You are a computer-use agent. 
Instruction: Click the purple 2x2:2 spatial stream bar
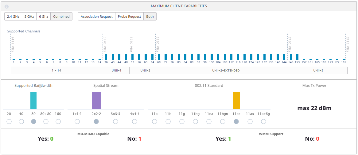coord(96,100)
